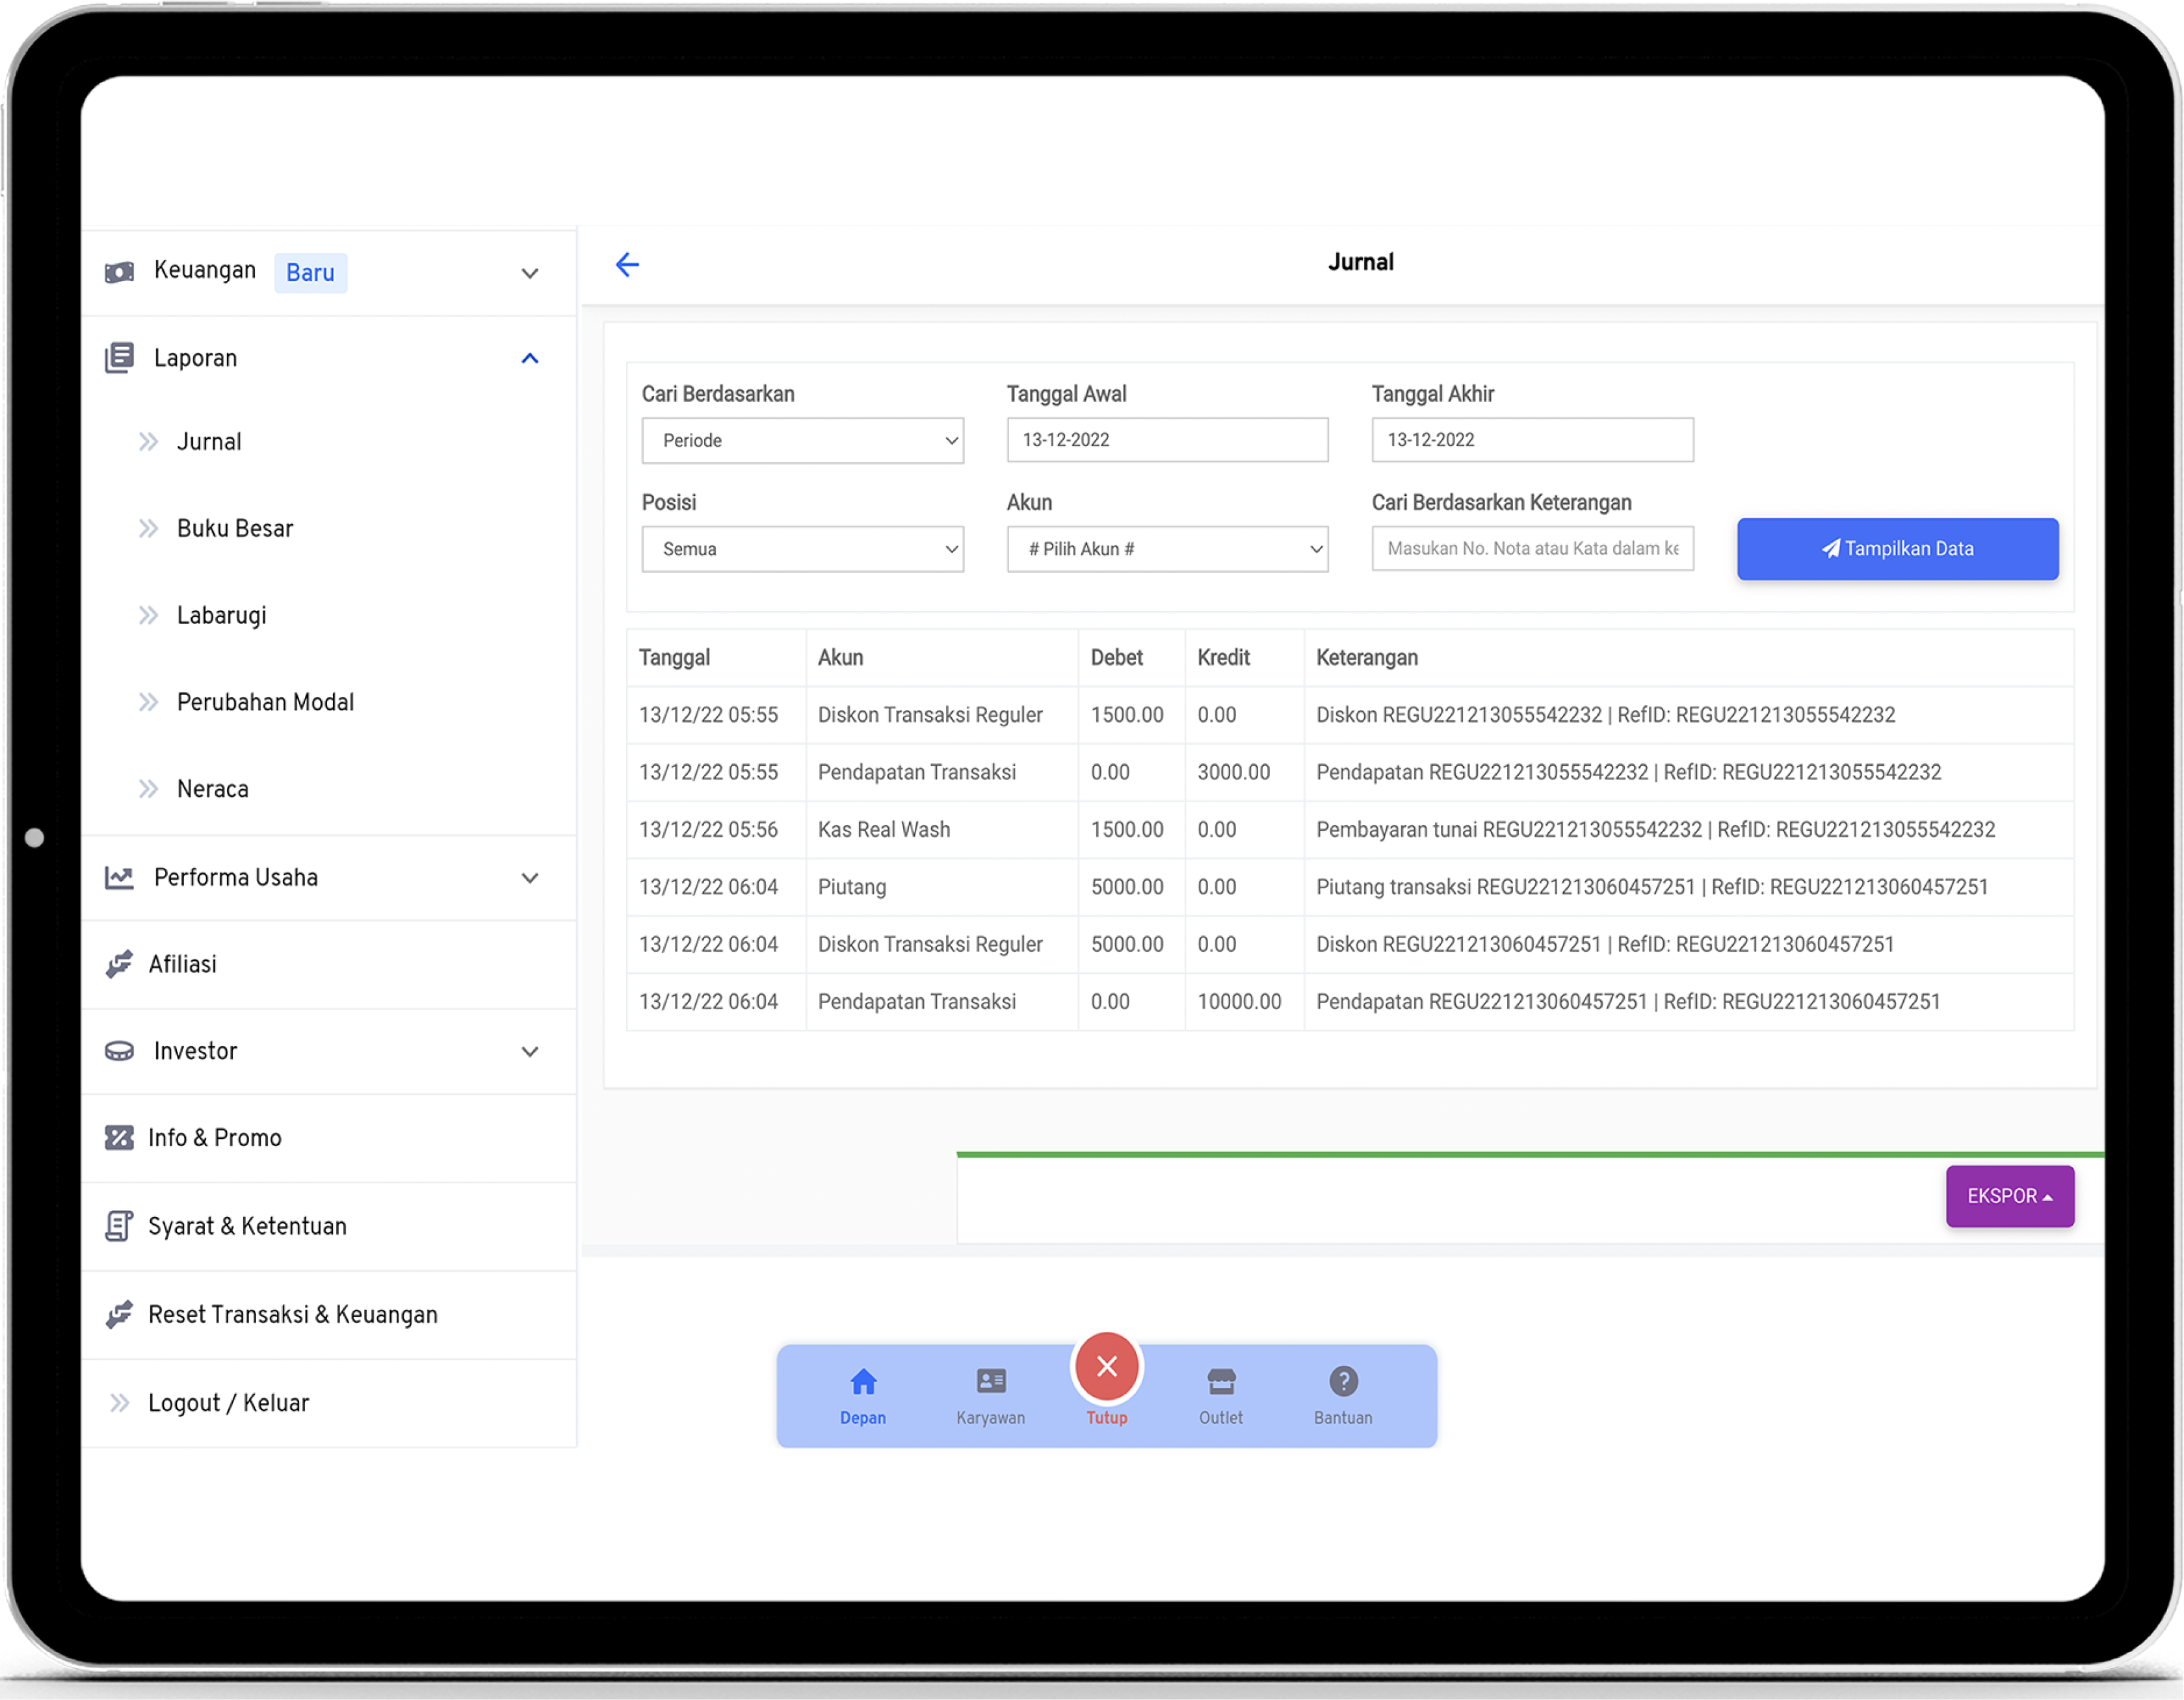
Task: Open the Cari Berdasarkan Periode dropdown
Action: pyautogui.click(x=803, y=441)
